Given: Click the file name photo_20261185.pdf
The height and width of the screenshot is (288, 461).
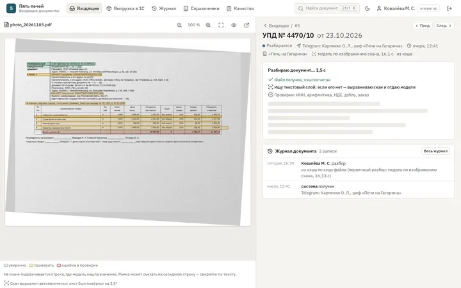Looking at the screenshot, I should pos(31,25).
